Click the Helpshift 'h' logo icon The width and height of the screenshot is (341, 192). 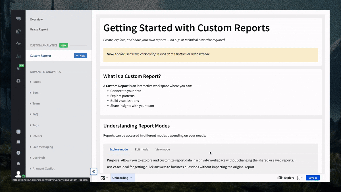point(18,132)
